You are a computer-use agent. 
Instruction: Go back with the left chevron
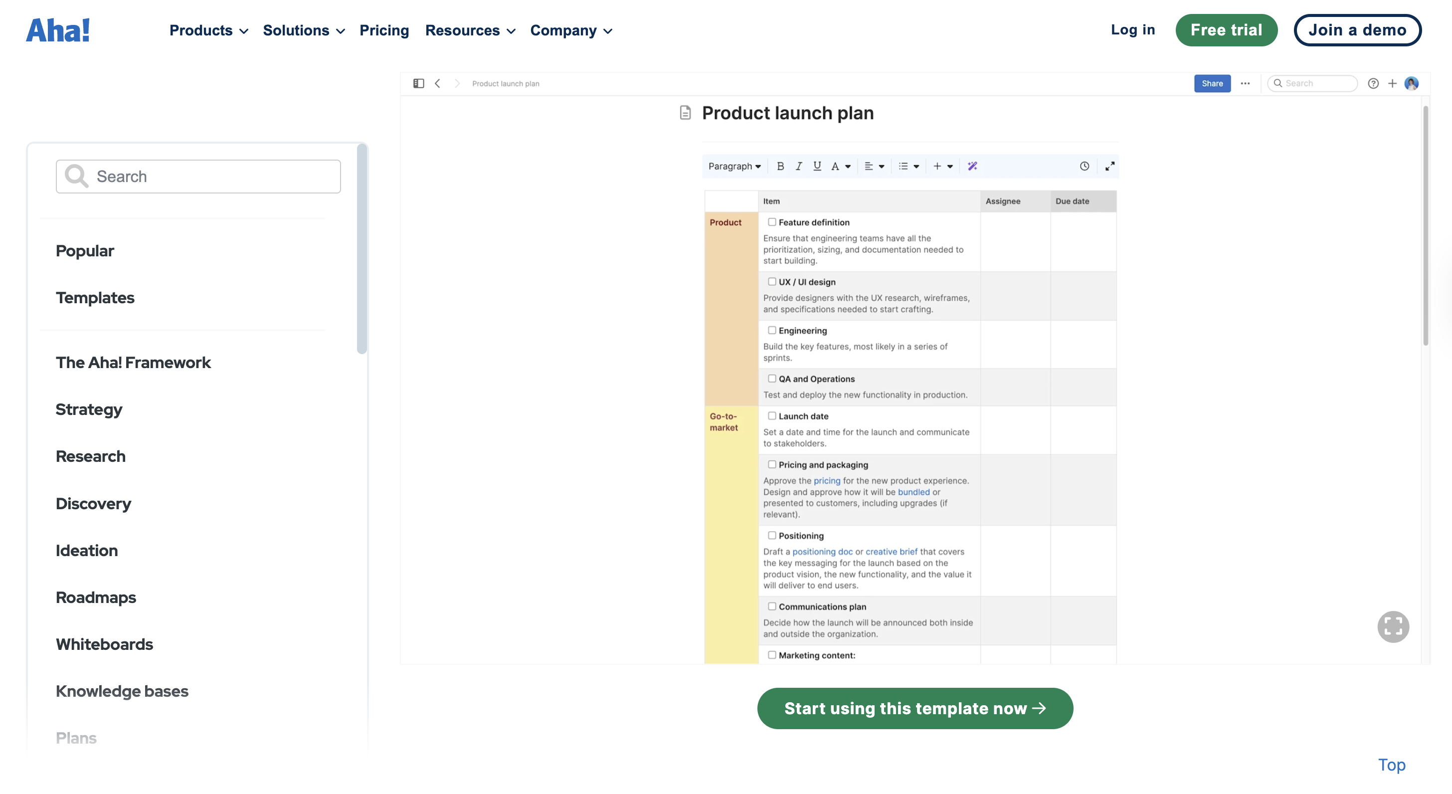tap(437, 83)
